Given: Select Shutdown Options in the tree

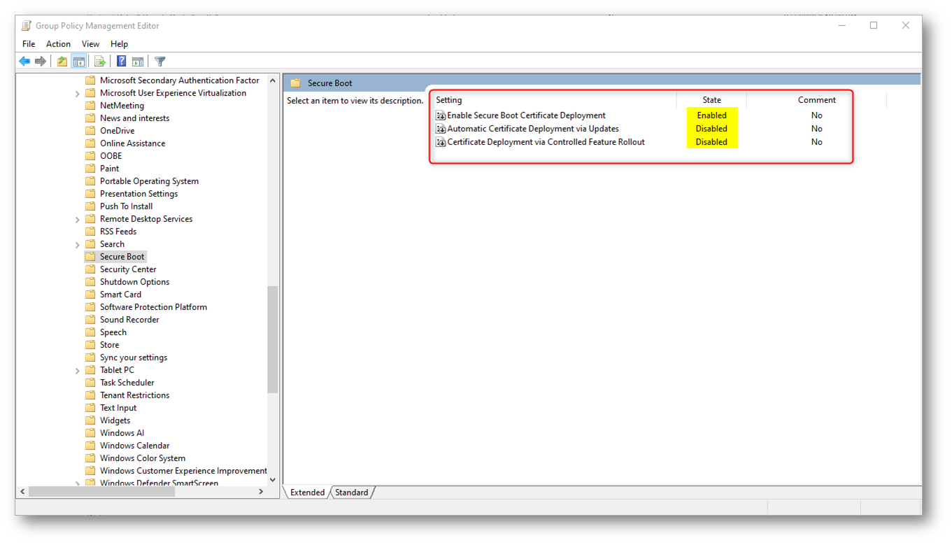Looking at the screenshot, I should tap(134, 282).
